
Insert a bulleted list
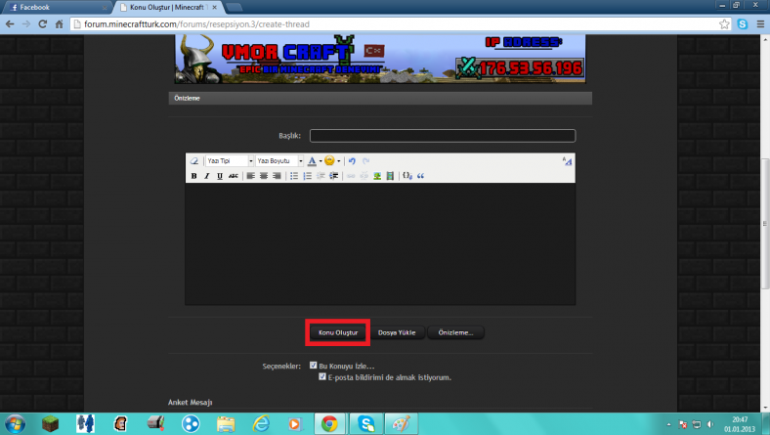pos(294,176)
